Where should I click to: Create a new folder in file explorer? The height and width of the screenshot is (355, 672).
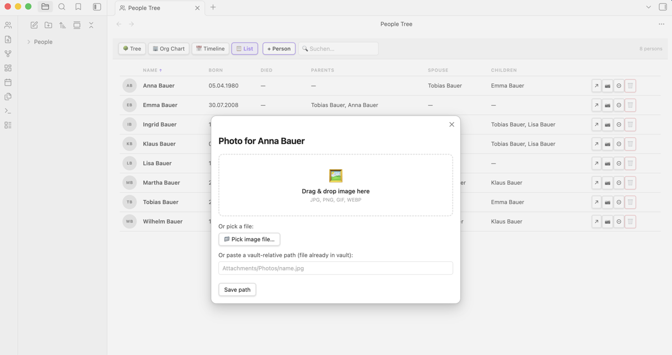pyautogui.click(x=48, y=25)
